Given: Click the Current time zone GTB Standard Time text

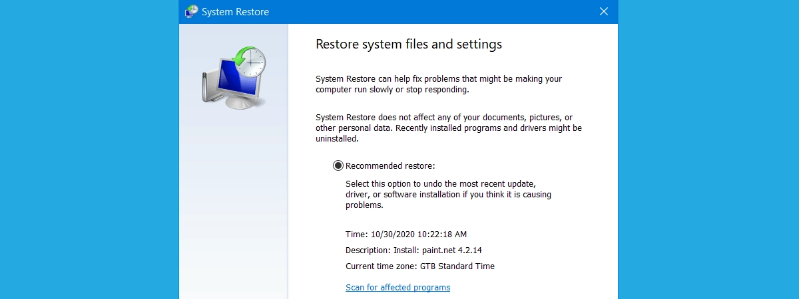Looking at the screenshot, I should pos(419,266).
